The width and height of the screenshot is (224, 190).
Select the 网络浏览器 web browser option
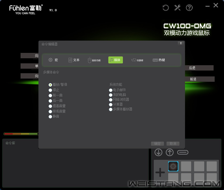pos(111,100)
